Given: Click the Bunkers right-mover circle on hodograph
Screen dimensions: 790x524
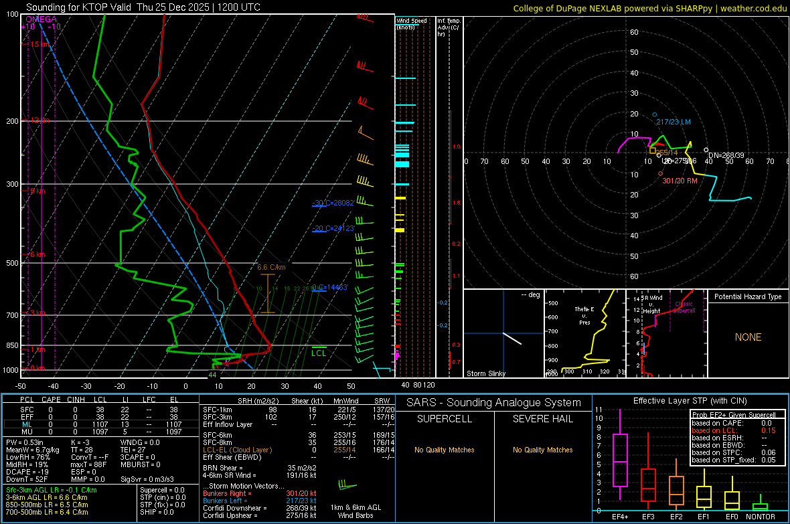Looking at the screenshot, I should [661, 174].
